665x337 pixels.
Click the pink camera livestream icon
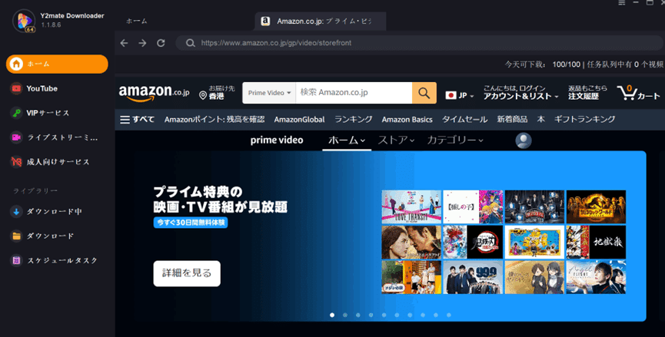pyautogui.click(x=16, y=137)
